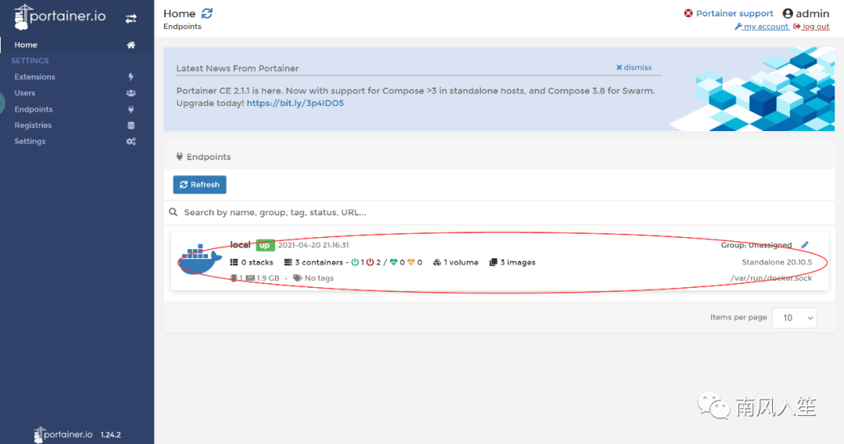This screenshot has width=844, height=444.
Task: Click the 3 images text
Action: [518, 262]
